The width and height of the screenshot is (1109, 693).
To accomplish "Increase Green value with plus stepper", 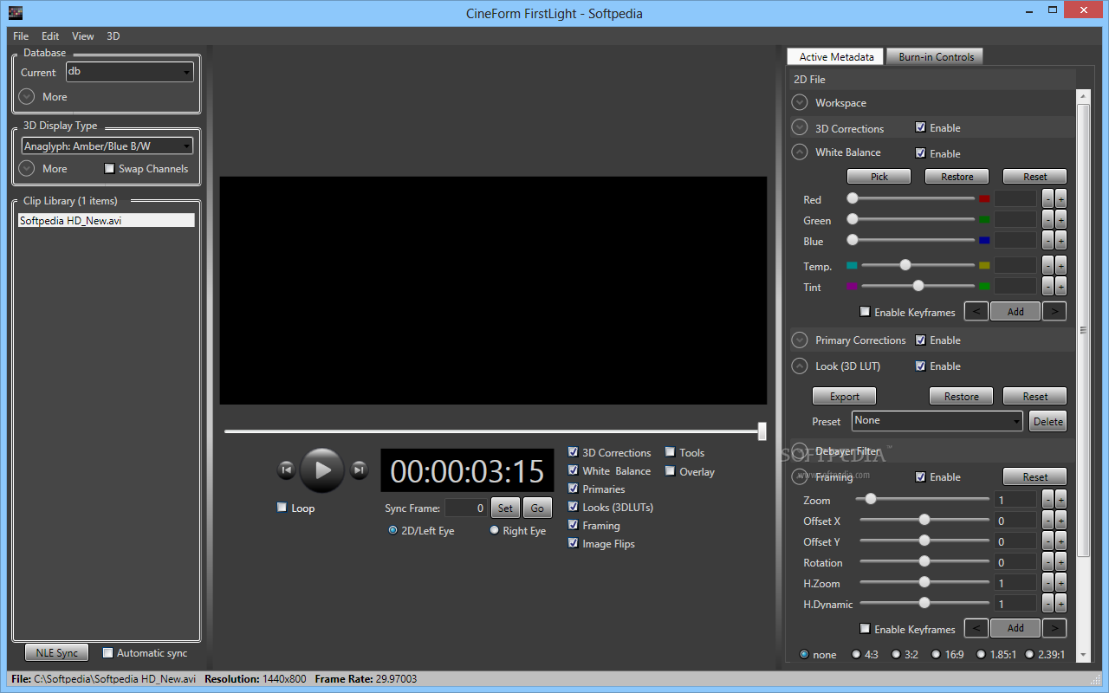I will [x=1060, y=220].
